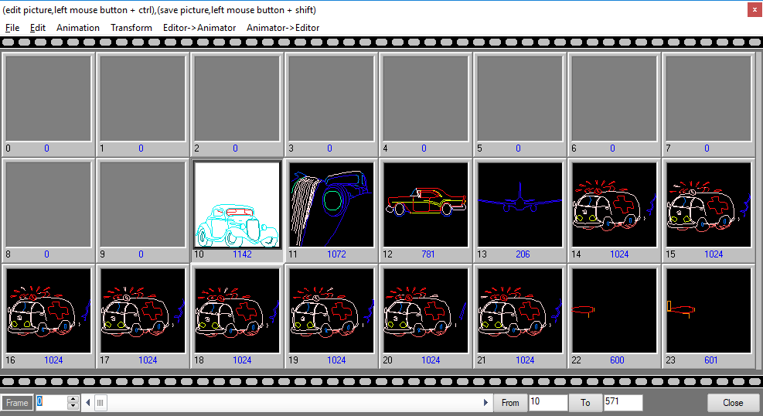Screen dimensions: 763x416
Task: Click the From value input field
Action: [x=548, y=403]
